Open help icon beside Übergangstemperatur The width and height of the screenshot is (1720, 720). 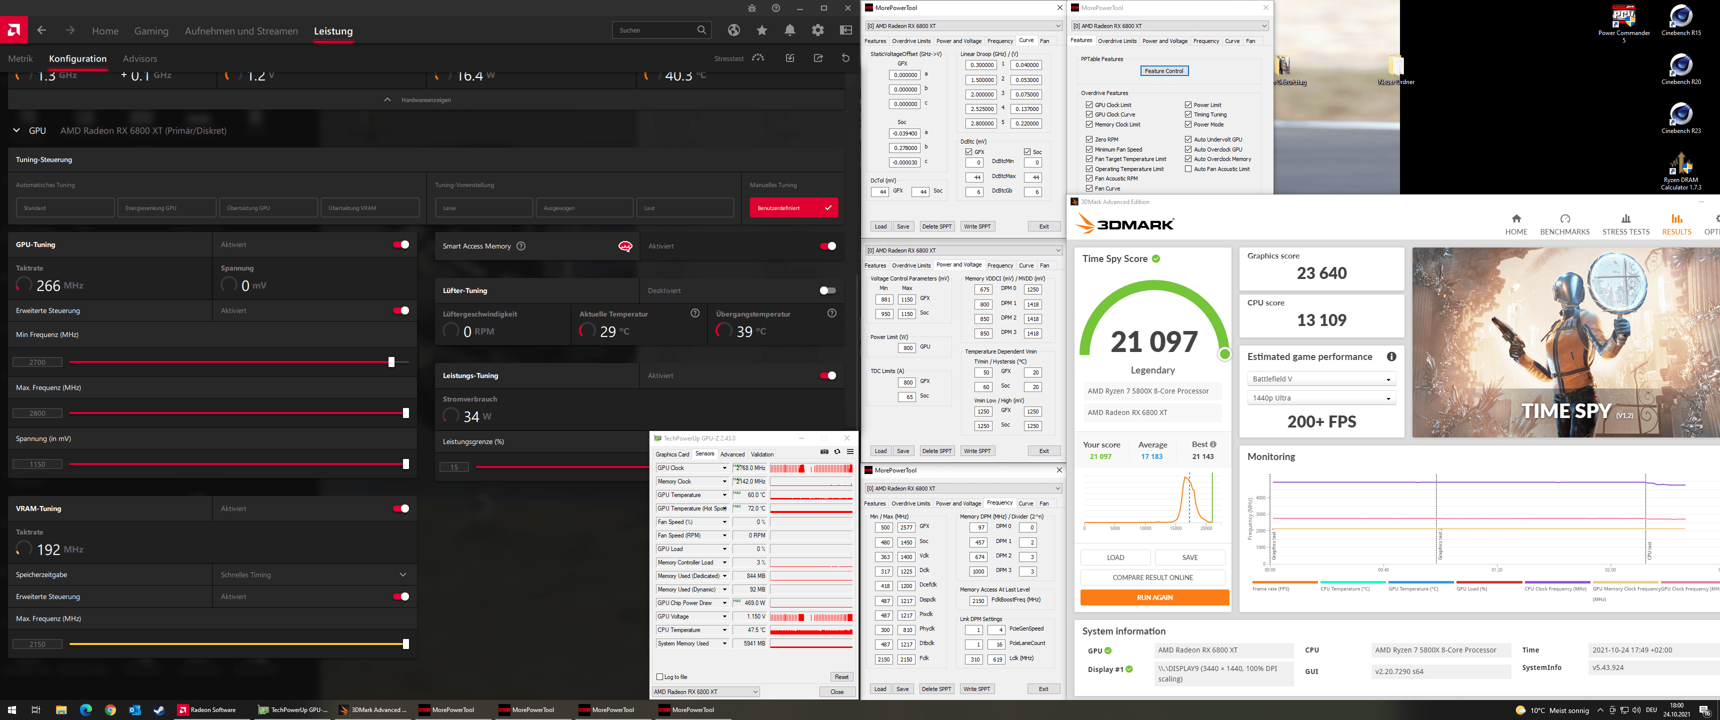tap(832, 313)
